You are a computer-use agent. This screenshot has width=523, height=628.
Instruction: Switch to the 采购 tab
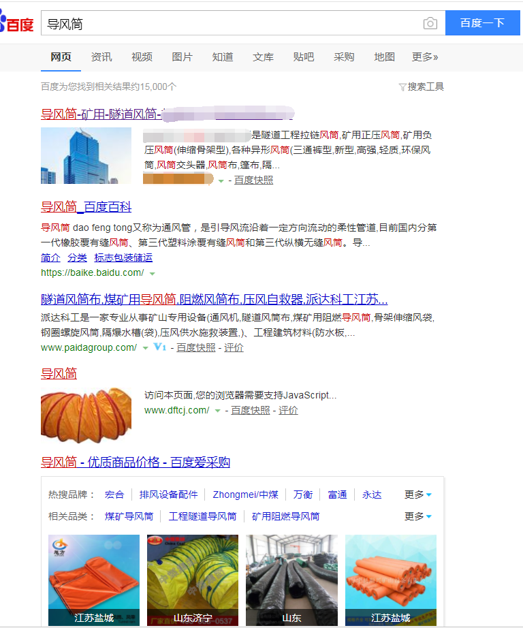[344, 57]
